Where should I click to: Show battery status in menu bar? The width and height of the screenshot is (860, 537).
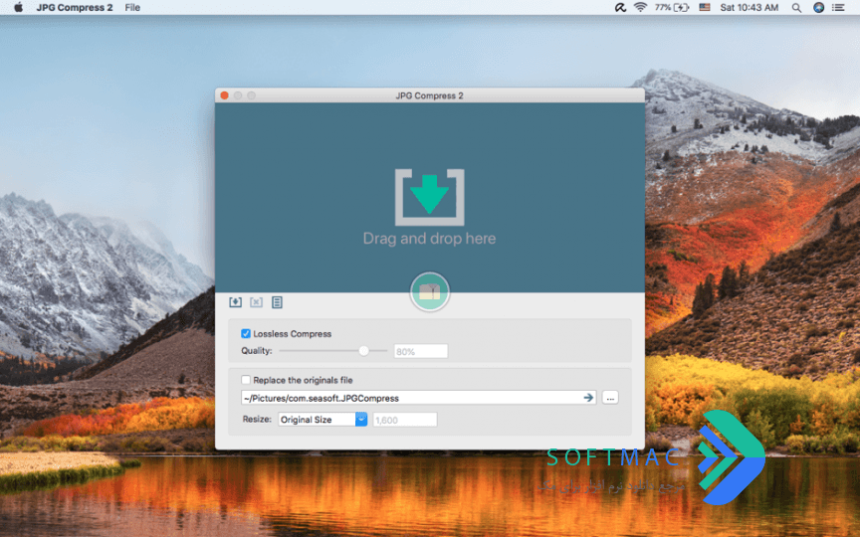[x=672, y=7]
